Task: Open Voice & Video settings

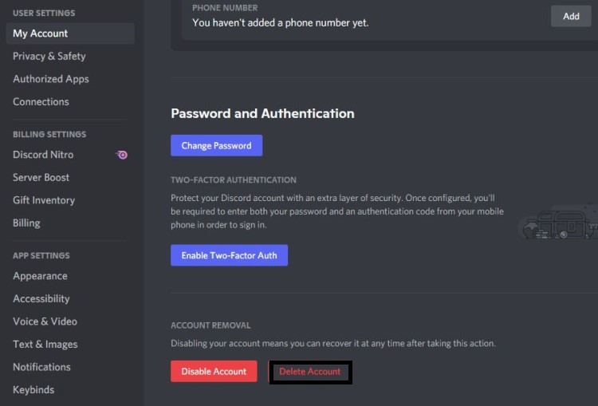Action: coord(45,321)
